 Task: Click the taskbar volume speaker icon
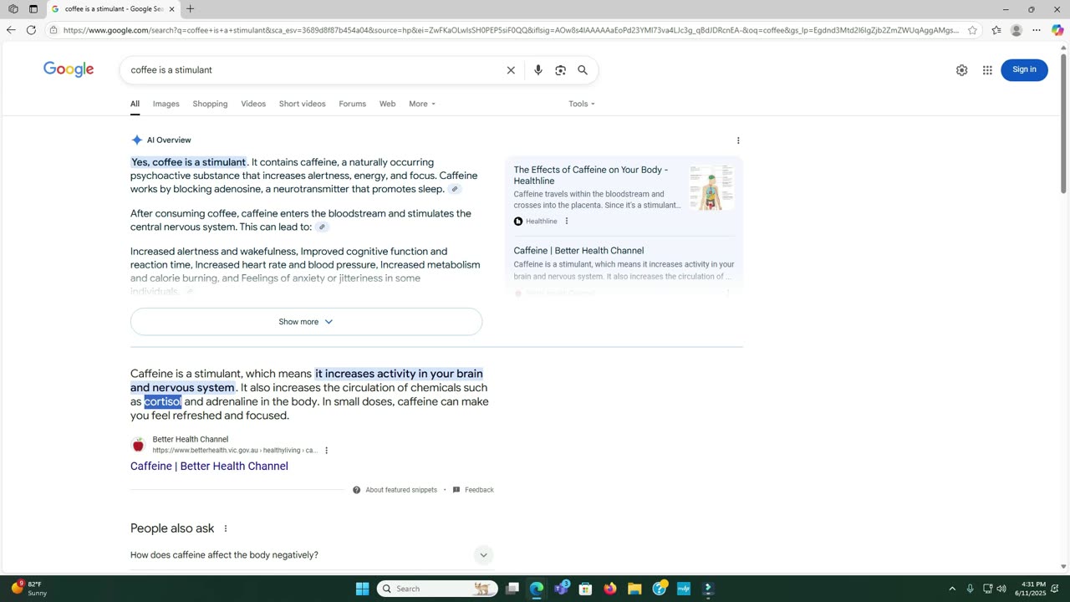(1001, 589)
